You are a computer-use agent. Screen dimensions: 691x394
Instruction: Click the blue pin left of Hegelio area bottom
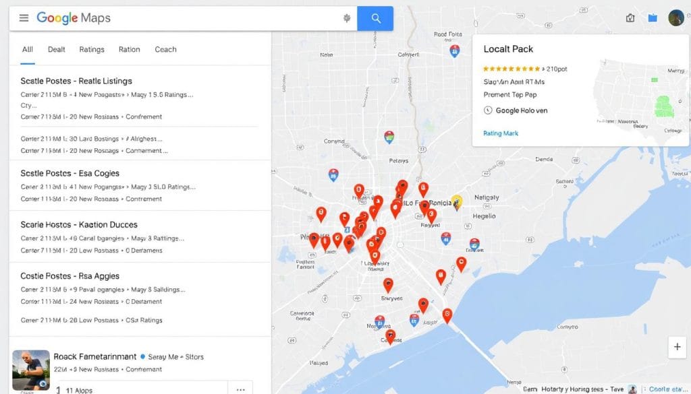pos(446,238)
